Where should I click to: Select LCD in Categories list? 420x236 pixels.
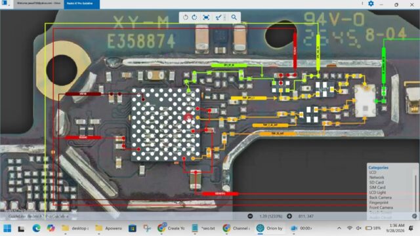click(x=373, y=172)
